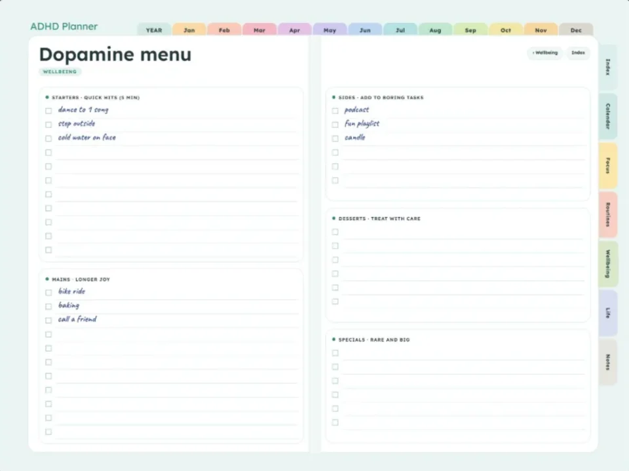Tick the 'bike ride' checkbox
The width and height of the screenshot is (629, 471).
click(48, 292)
